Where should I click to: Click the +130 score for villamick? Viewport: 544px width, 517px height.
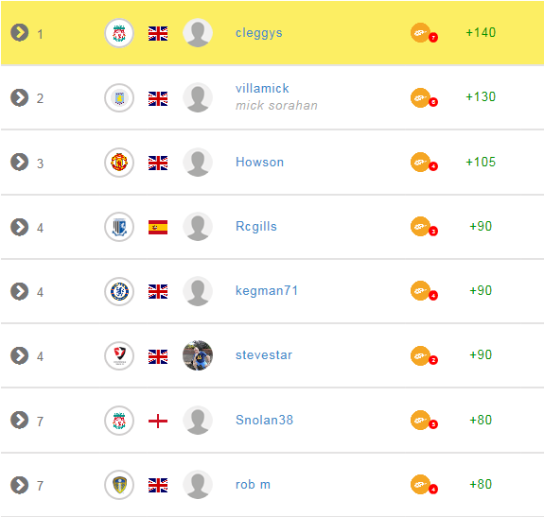click(481, 97)
